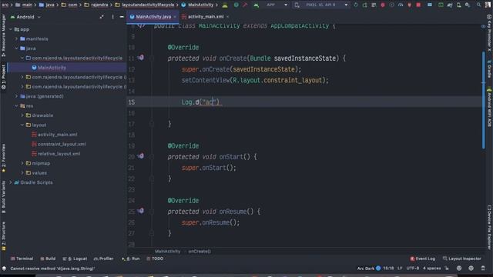Click the first face icon in status bar
493x277 pixels.
tap(459, 269)
